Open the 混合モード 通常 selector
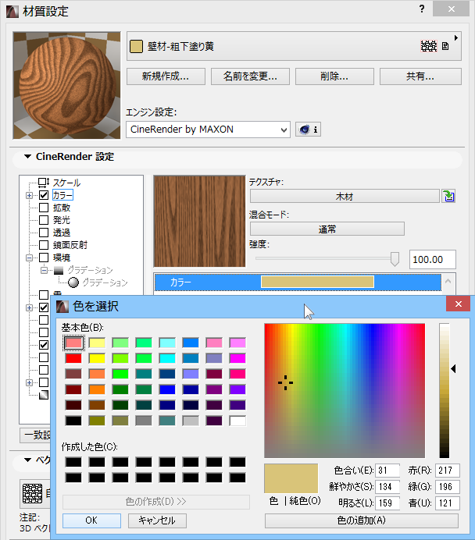 [327, 229]
